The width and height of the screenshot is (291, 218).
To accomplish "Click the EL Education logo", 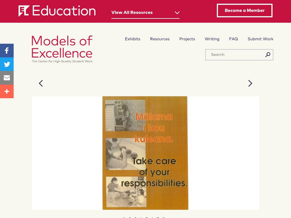I will [x=57, y=11].
